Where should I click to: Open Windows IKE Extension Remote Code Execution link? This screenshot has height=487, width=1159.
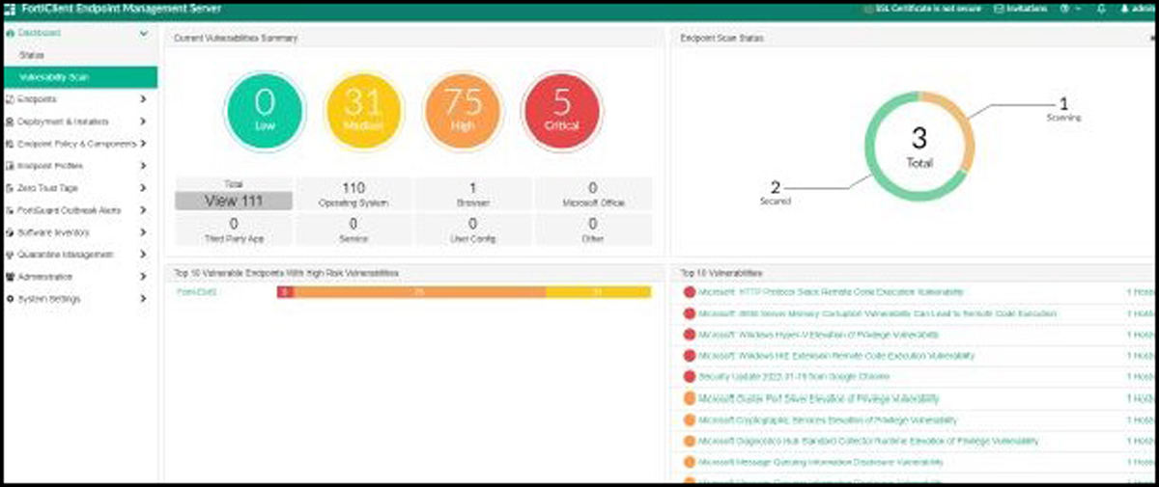click(836, 356)
